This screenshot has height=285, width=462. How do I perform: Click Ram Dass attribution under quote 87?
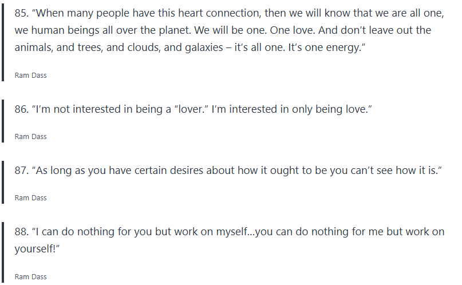pyautogui.click(x=30, y=198)
